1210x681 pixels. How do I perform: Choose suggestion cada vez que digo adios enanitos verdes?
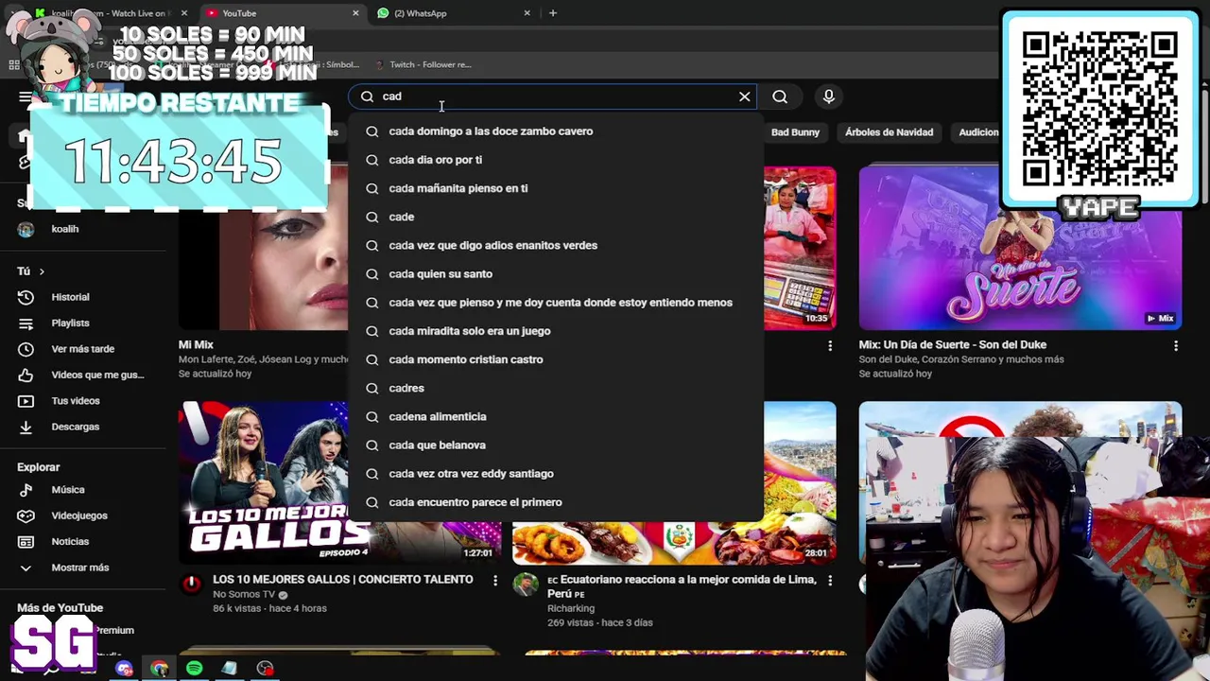(556, 245)
